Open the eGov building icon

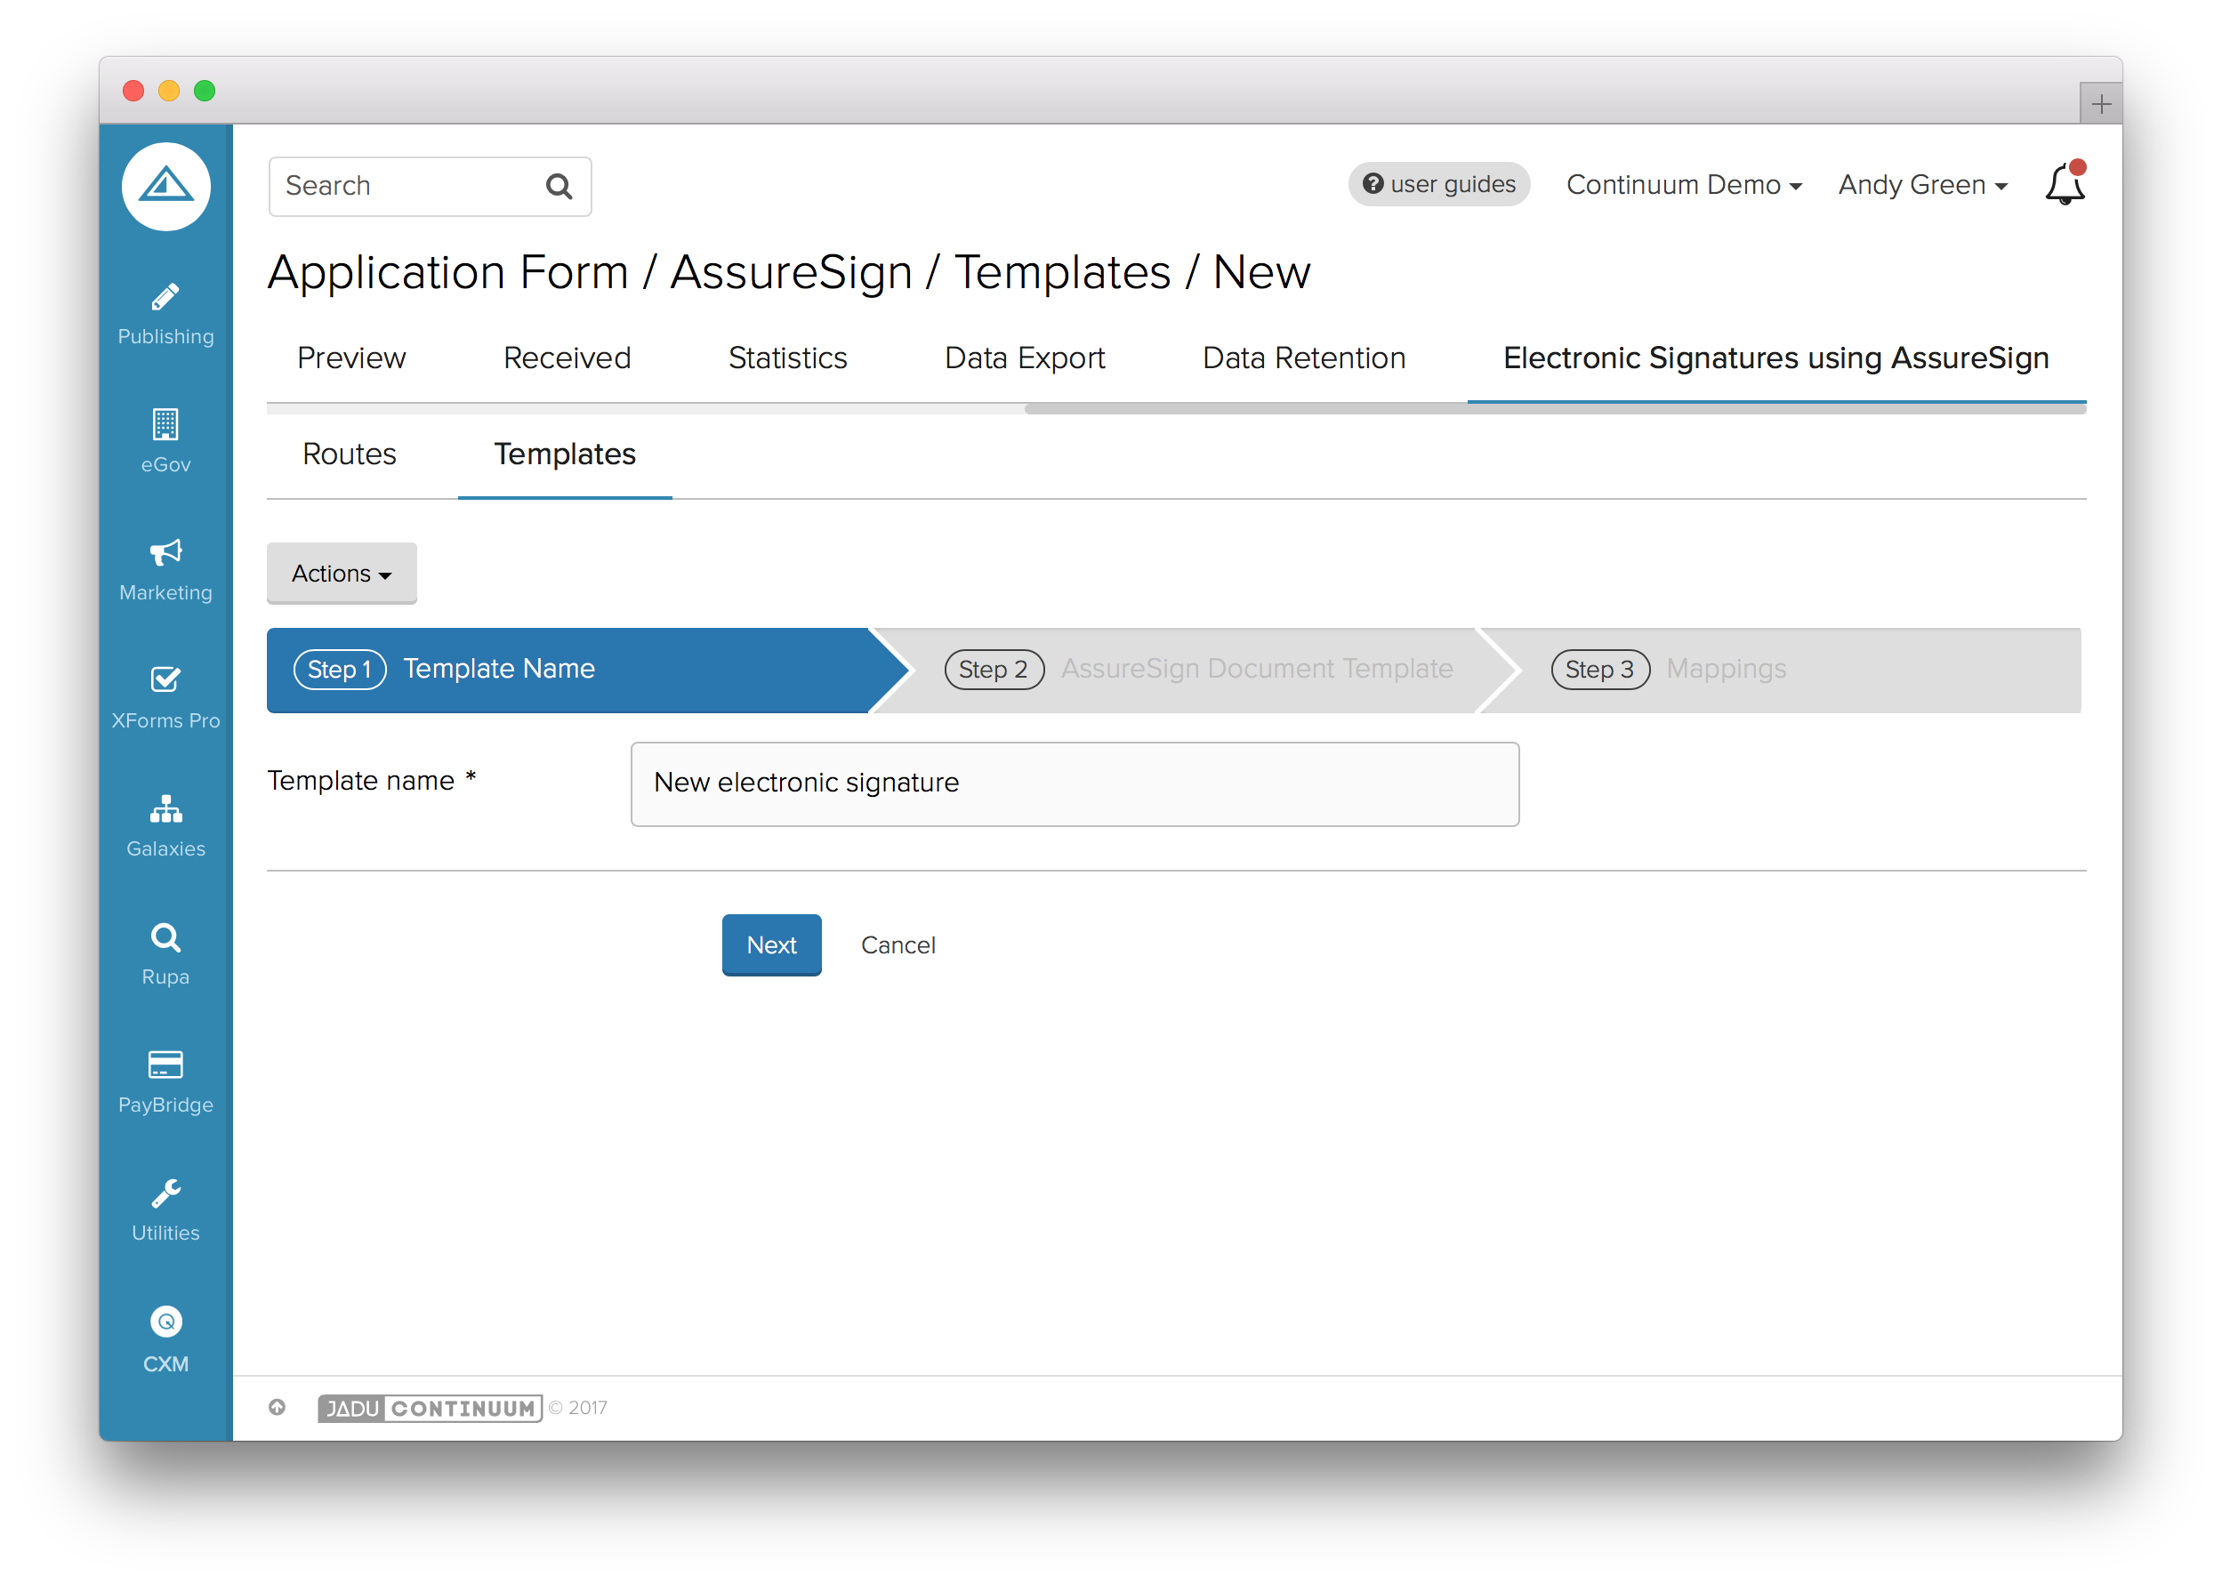click(165, 425)
